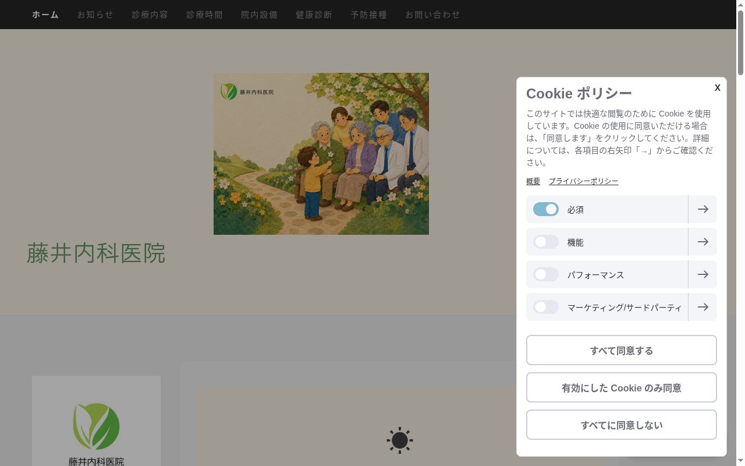Click the sun icon in the card
The image size is (745, 466).
400,440
